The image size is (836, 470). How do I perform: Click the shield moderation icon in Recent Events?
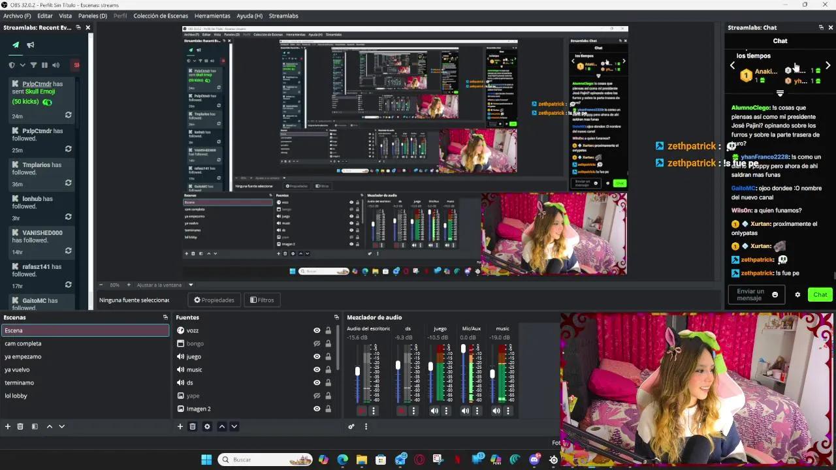coord(12,65)
